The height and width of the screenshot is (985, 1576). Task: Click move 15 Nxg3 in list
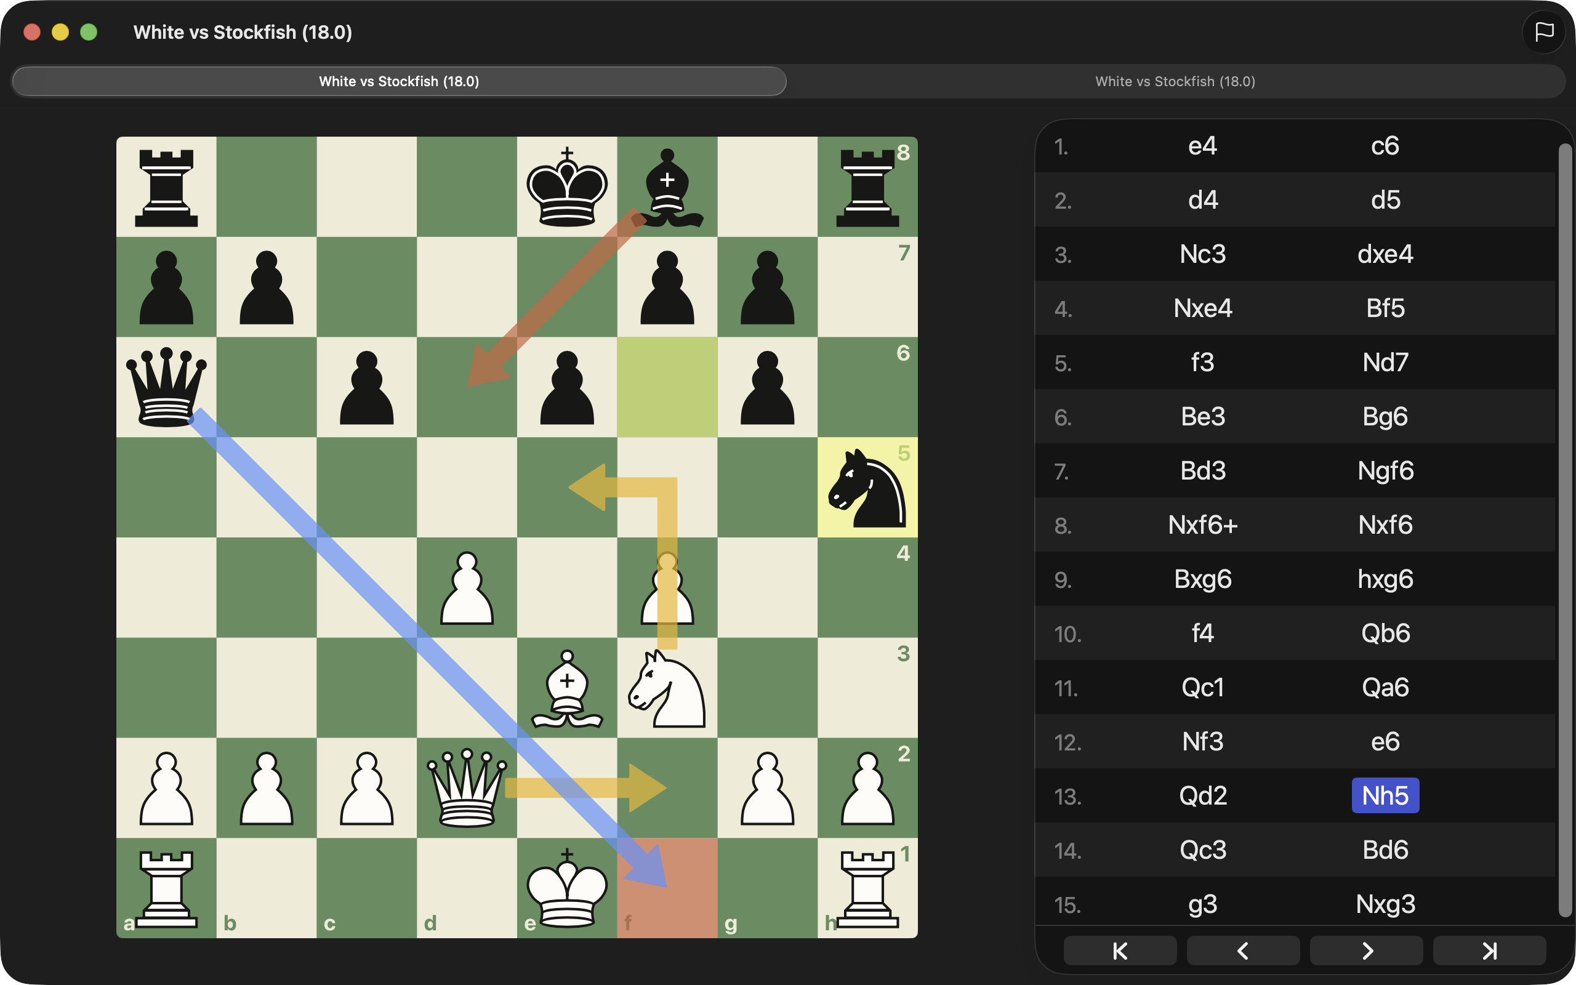pos(1385,904)
